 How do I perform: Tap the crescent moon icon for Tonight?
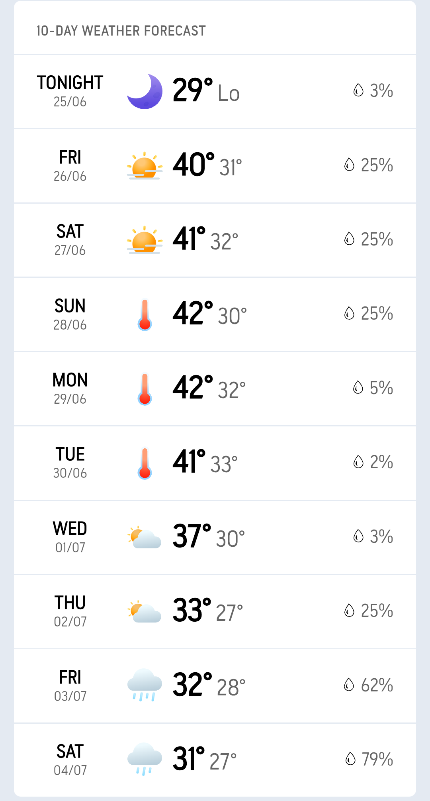point(145,91)
